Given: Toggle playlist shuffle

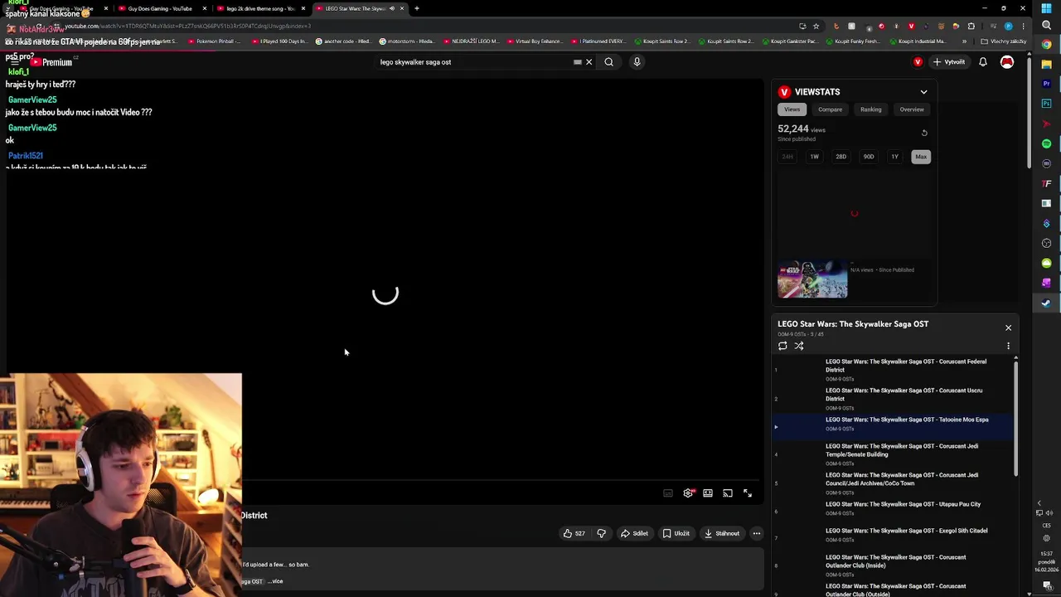Looking at the screenshot, I should [x=799, y=347].
